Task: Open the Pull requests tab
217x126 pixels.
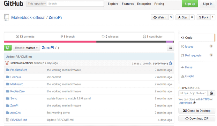Action: 193,55
